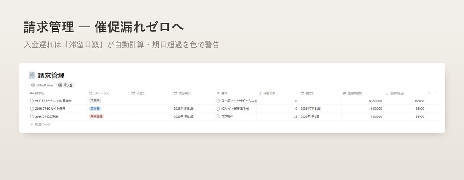
Task: Click the page icon beside サイトリニューアル 着手金
Action: point(32,101)
